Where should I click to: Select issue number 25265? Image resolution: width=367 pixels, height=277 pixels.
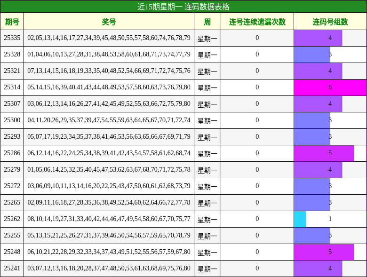12,202
